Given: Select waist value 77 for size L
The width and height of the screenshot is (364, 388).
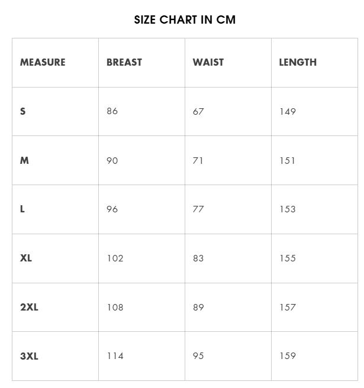Looking at the screenshot, I should pos(198,209).
